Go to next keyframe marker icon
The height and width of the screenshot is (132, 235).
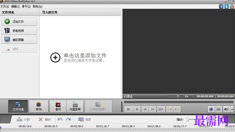pyautogui.click(x=177, y=109)
